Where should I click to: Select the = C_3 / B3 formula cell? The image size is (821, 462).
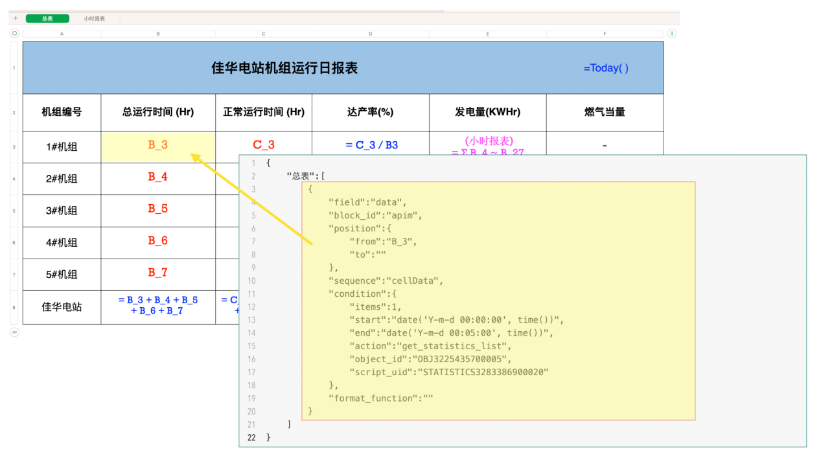click(371, 145)
